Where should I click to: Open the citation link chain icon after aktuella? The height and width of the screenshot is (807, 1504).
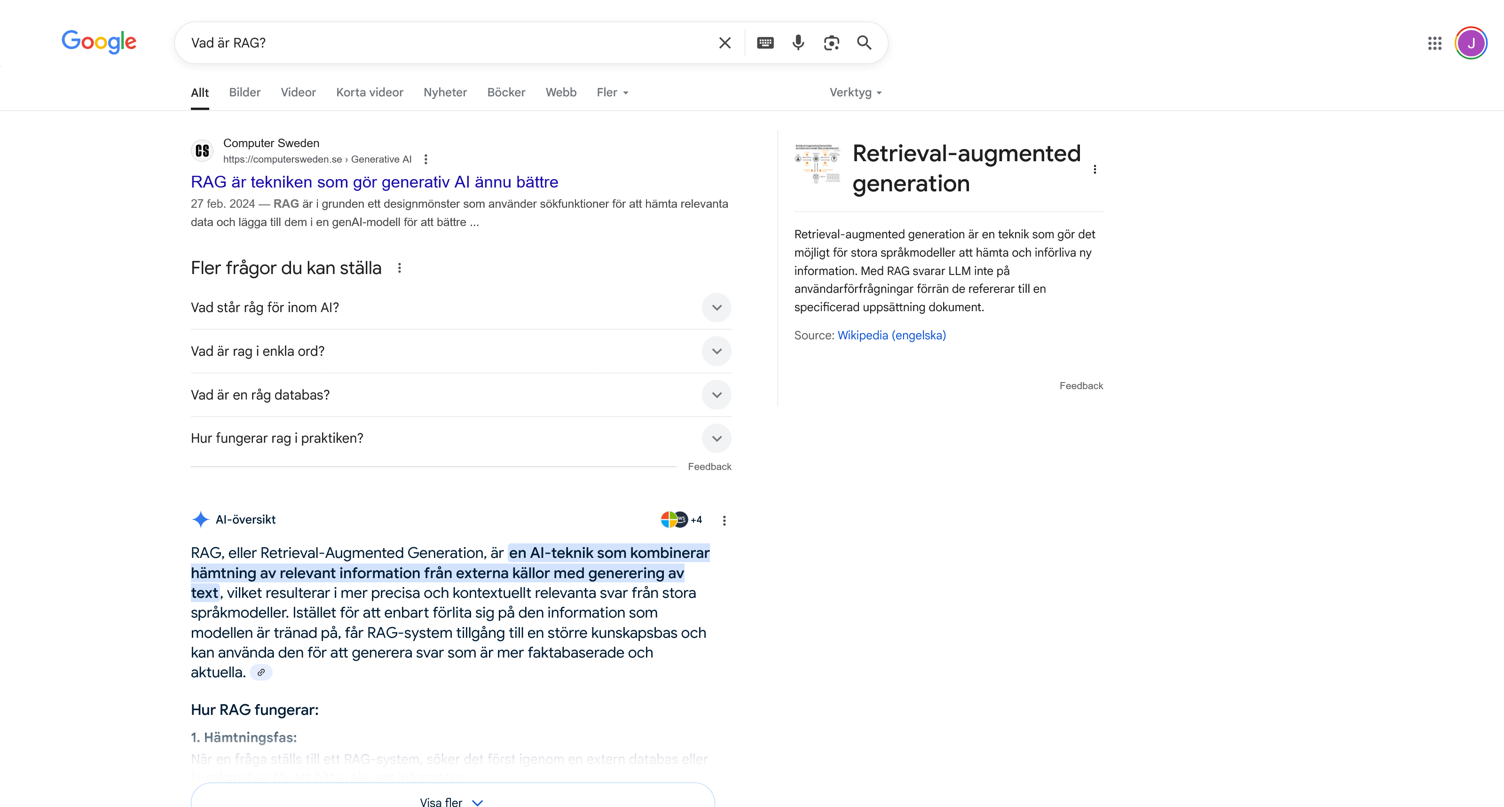point(260,672)
